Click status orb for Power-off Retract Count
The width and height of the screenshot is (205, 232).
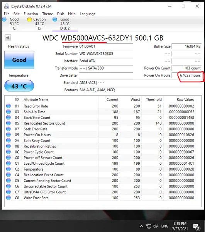8,158
